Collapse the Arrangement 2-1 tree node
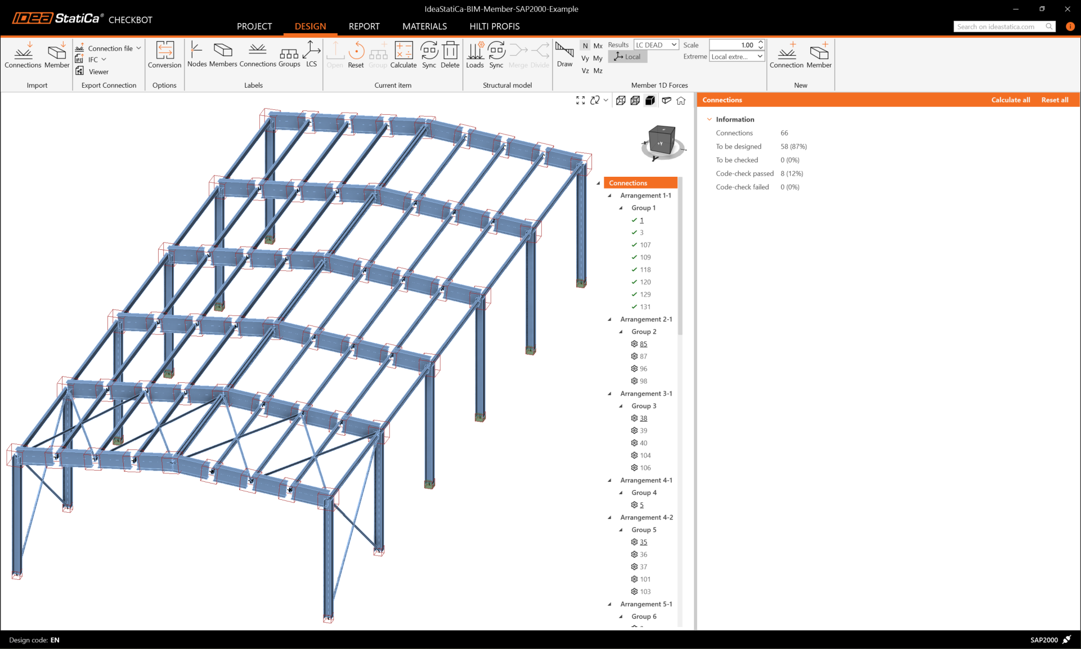Image resolution: width=1081 pixels, height=649 pixels. (609, 319)
